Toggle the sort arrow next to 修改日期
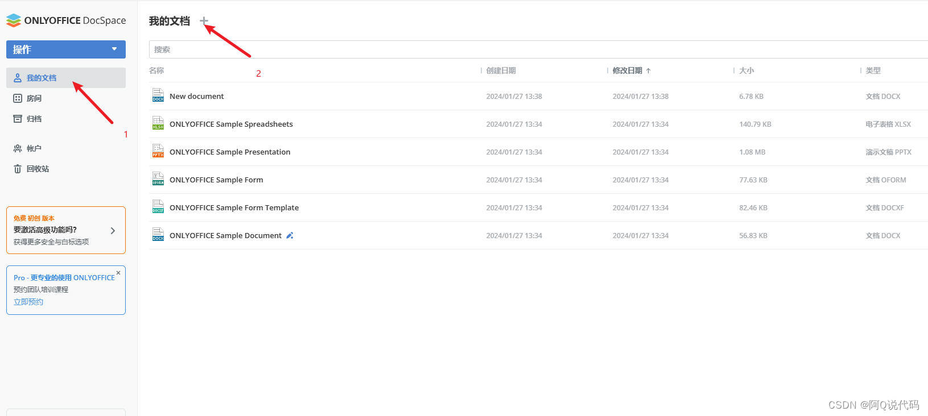Screen dimensions: 928x416 [648, 71]
